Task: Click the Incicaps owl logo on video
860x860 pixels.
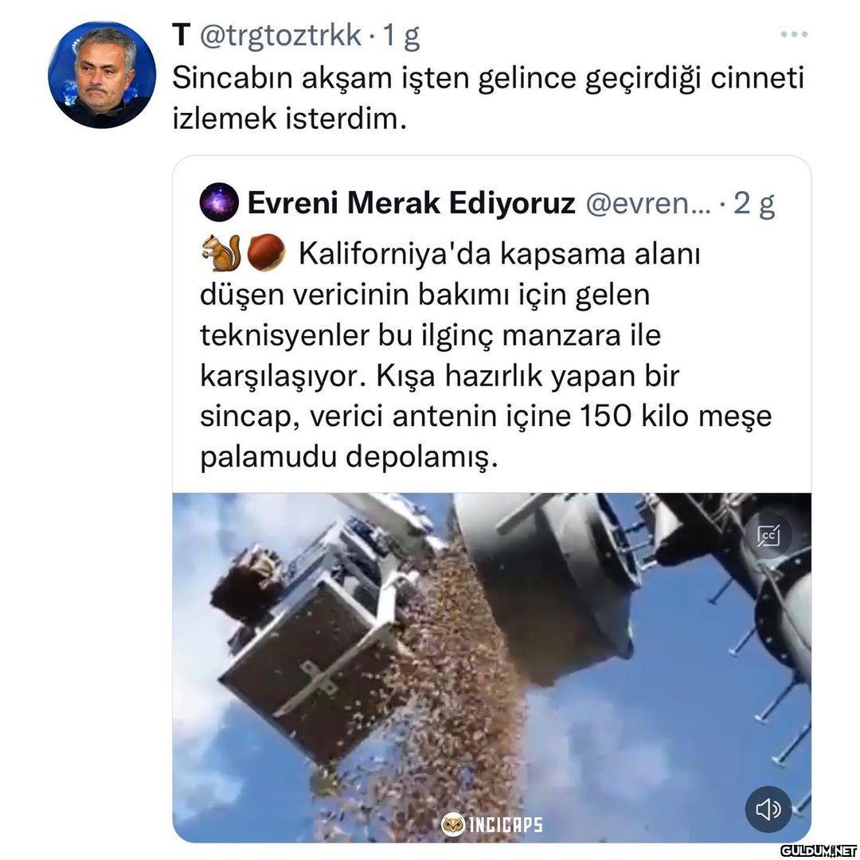Action: pyautogui.click(x=452, y=824)
